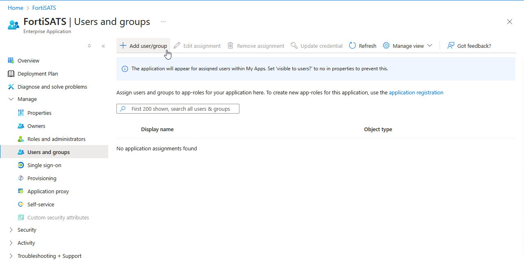Click the sidebar expand/collapse sort arrows

click(x=89, y=46)
